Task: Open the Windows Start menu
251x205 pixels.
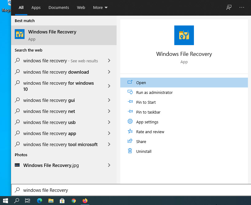Action: [x=6, y=200]
